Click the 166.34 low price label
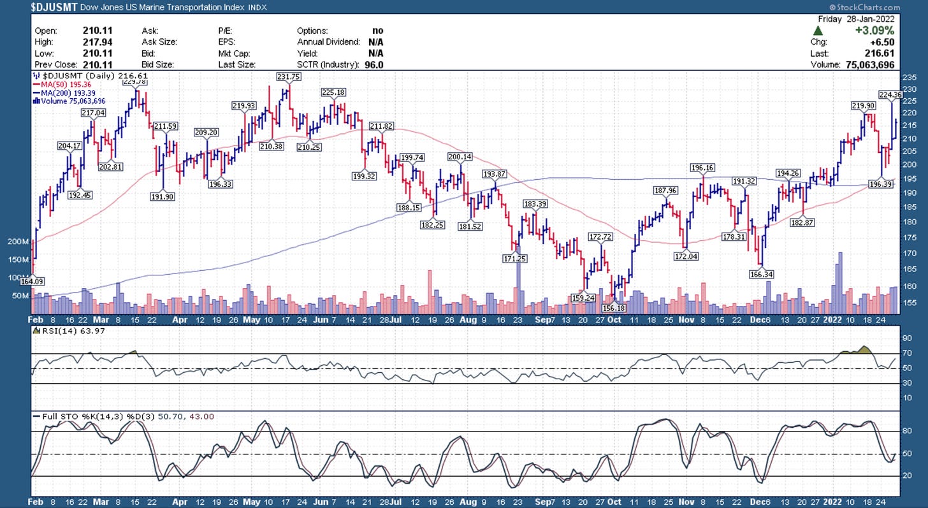The height and width of the screenshot is (508, 928). 762,275
